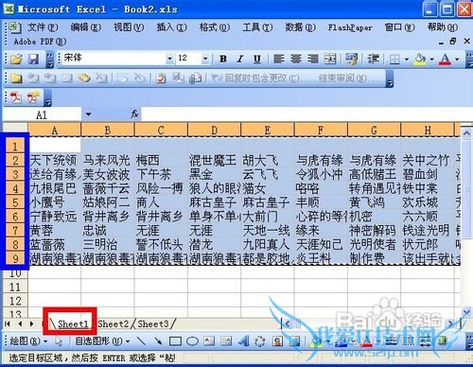This screenshot has height=367, width=473.
Task: Switch to the Sheet2 tab
Action: 114,323
